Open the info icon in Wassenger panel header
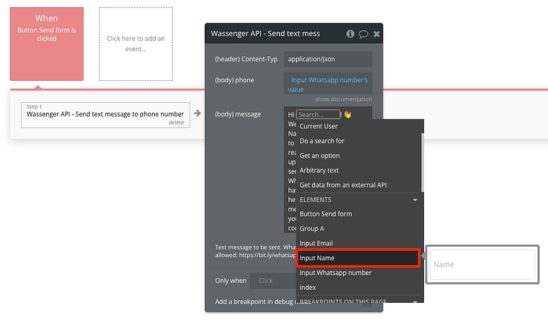Viewport: 548px width, 320px height. click(x=350, y=34)
